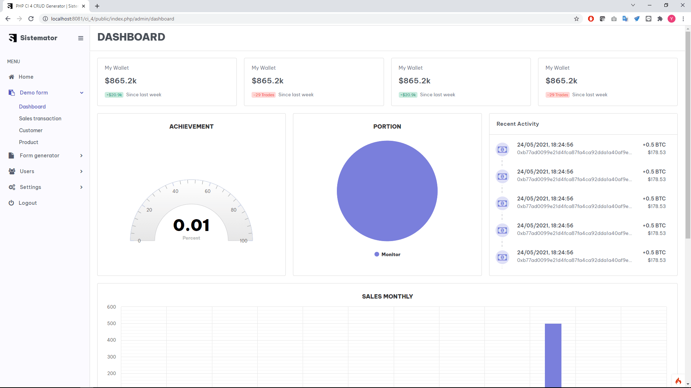This screenshot has width=691, height=388.
Task: Expand the Form generator menu chevron
Action: point(81,156)
